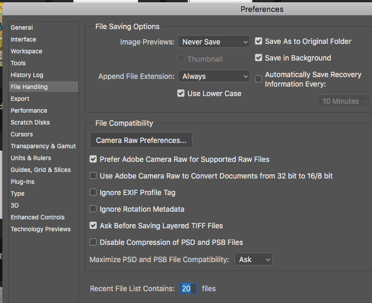This screenshot has width=372, height=303.
Task: Go to Transparency & Gamut settings
Action: [x=43, y=146]
